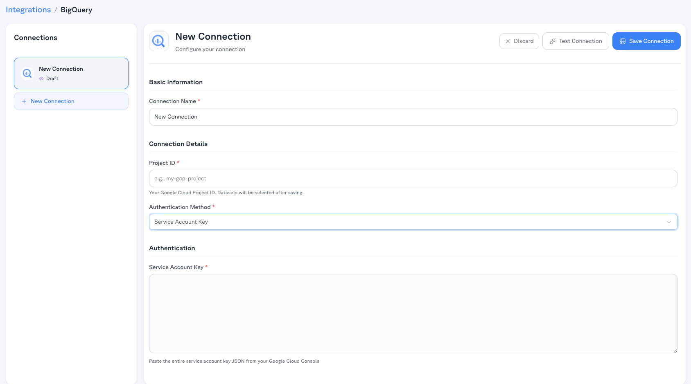Click the plug icon on Test Connection
Screen dimensions: 691x384
coord(553,41)
